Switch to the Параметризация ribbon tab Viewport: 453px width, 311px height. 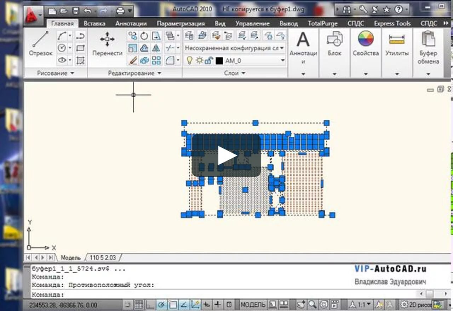pos(181,24)
